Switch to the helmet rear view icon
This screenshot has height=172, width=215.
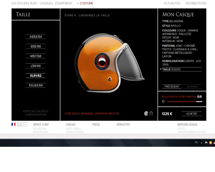(151, 113)
